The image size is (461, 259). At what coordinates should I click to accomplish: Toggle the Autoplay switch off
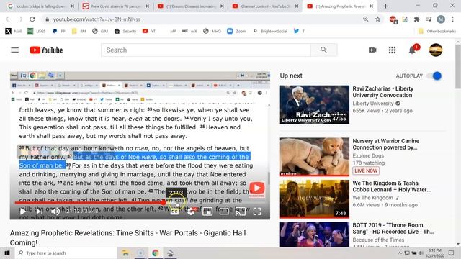pos(434,76)
